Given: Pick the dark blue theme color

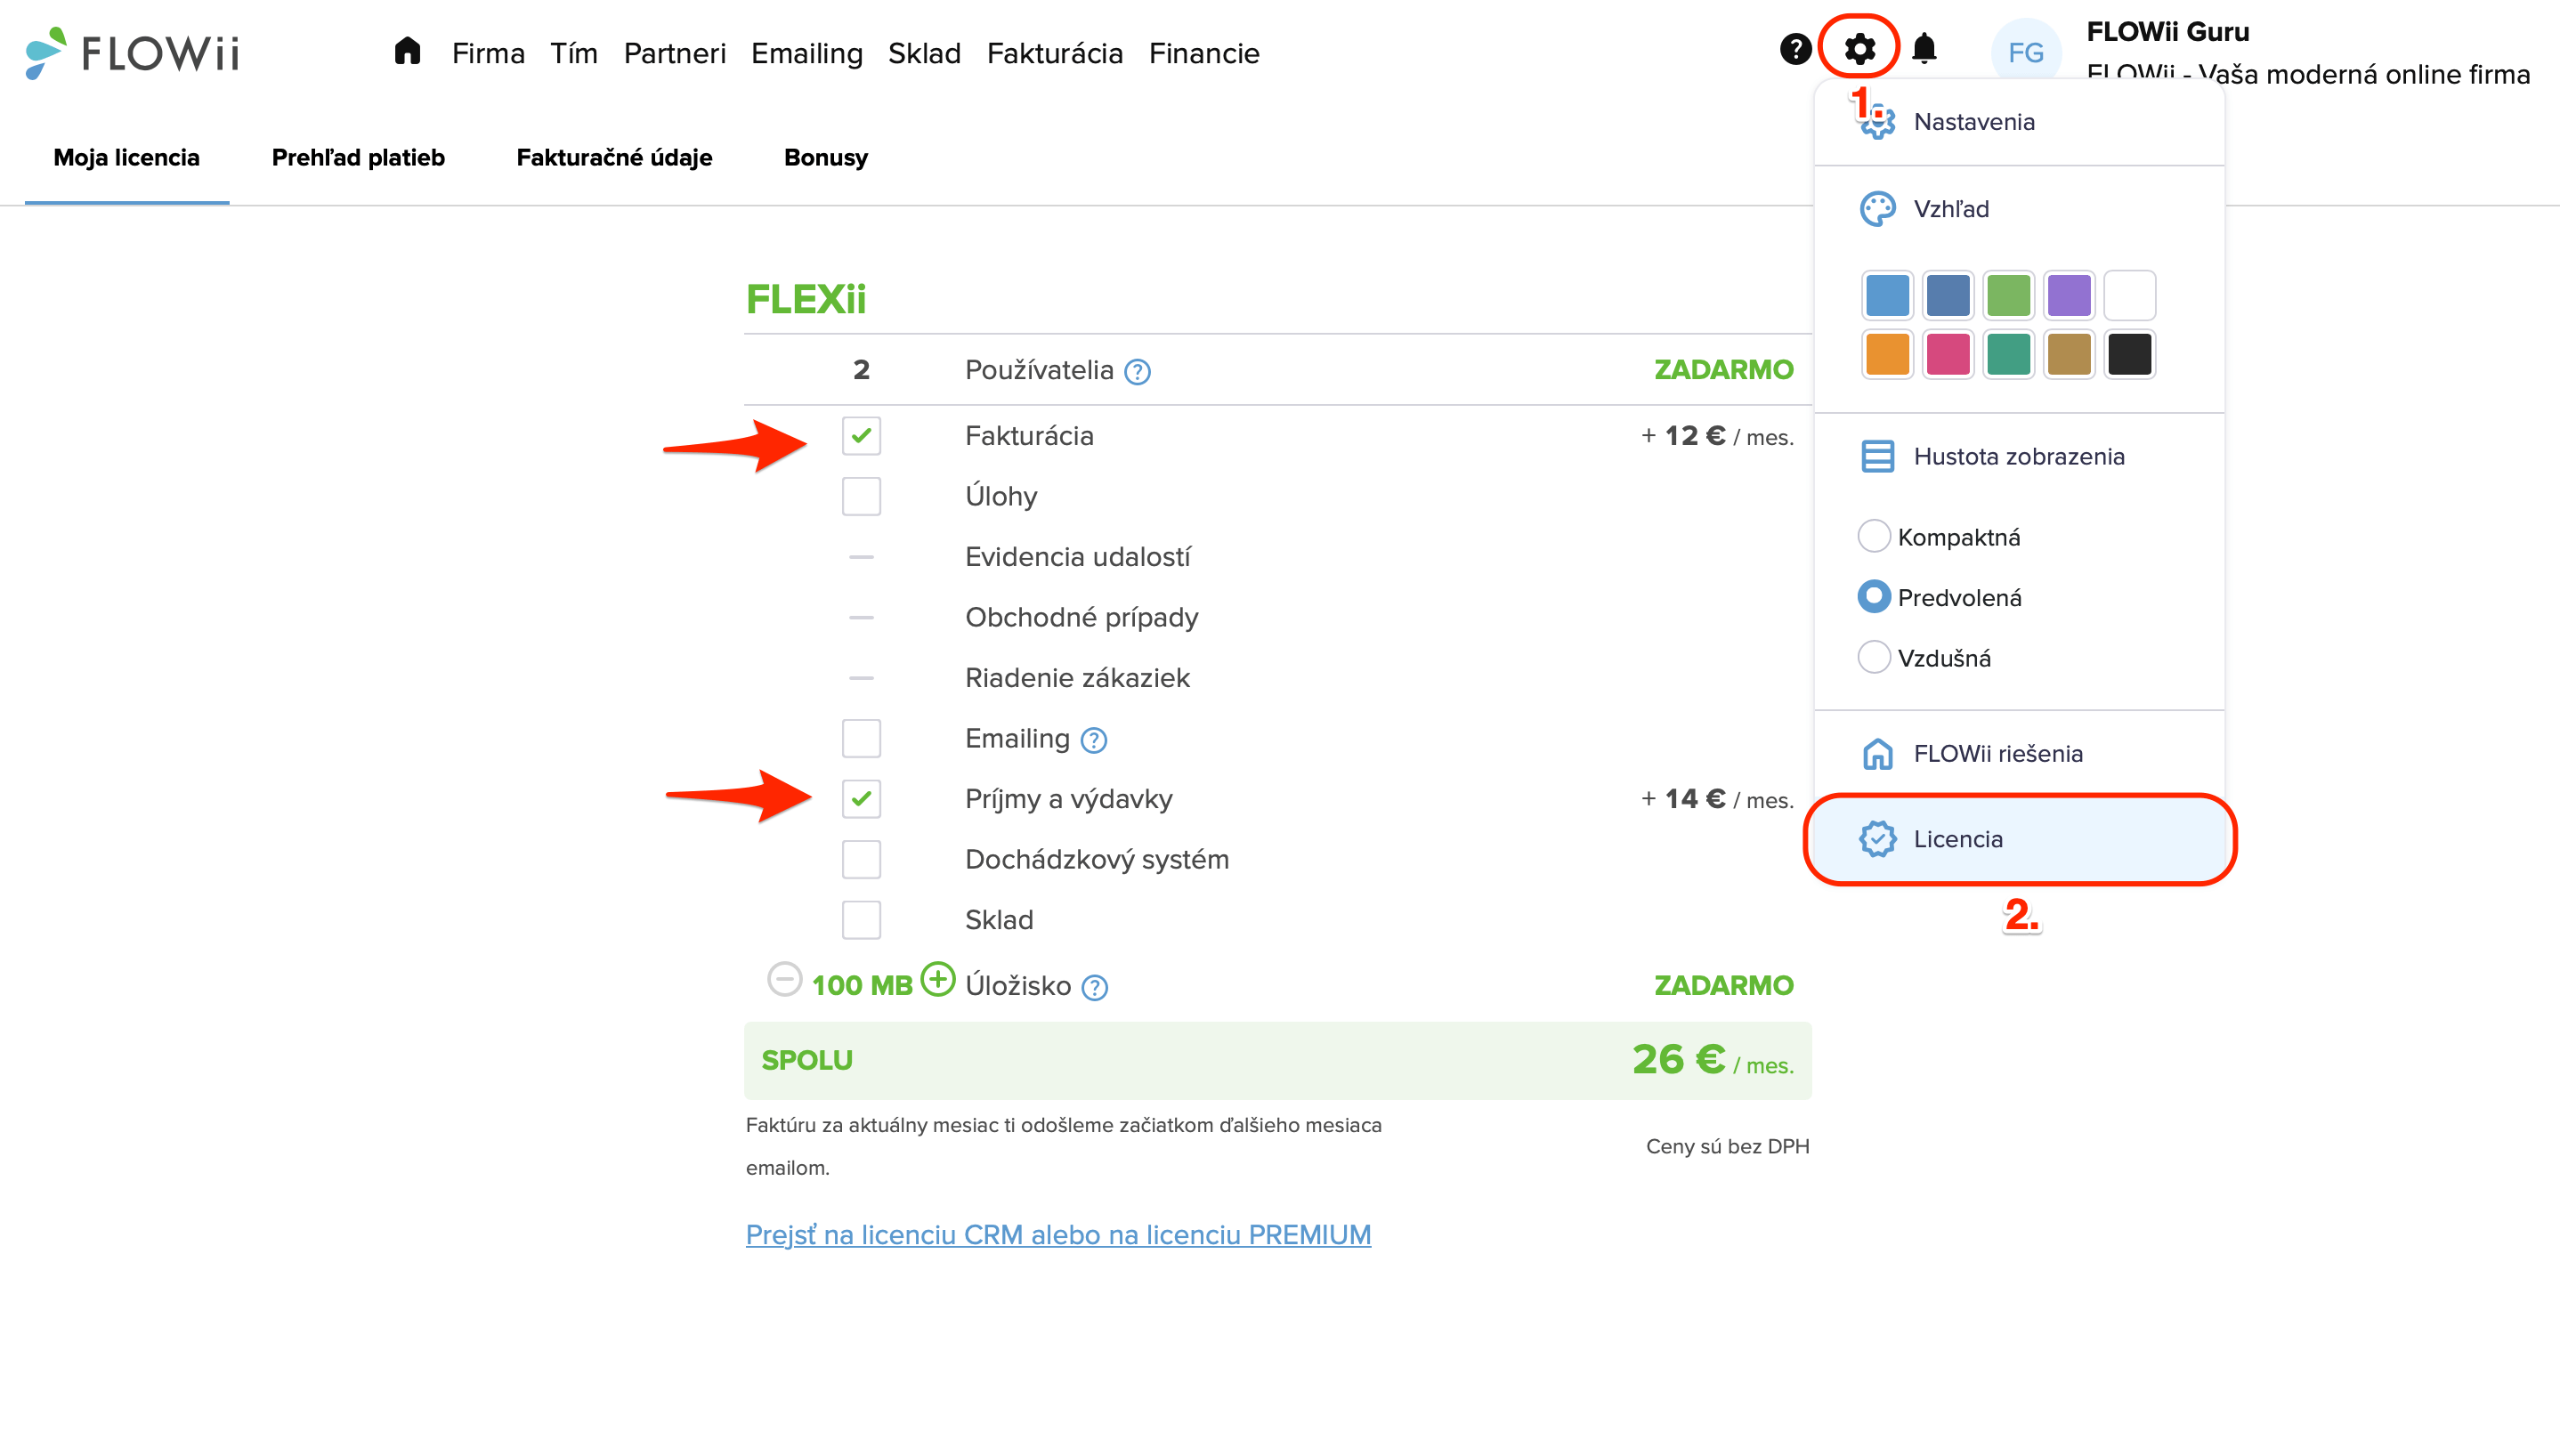Looking at the screenshot, I should 1948,295.
